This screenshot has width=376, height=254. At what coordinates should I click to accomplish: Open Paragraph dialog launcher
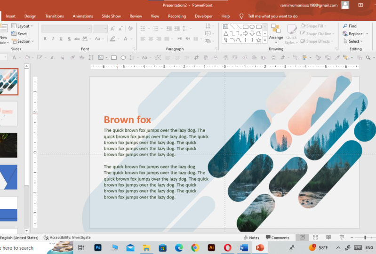(216, 49)
